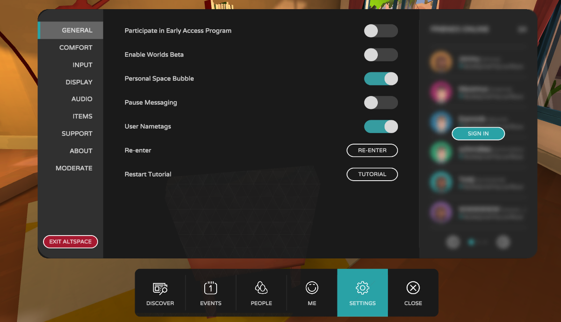
Task: Click the 'Personal Space Bubble' label
Action: pyautogui.click(x=159, y=78)
